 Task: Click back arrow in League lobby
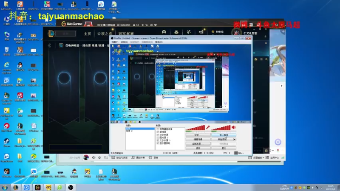[x=49, y=45]
